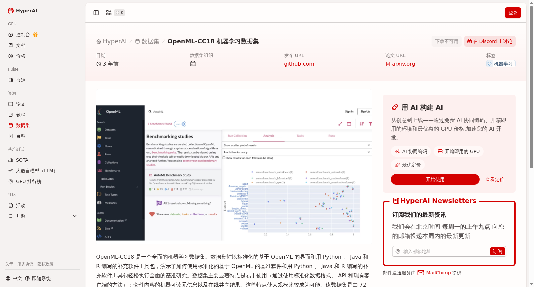Expand the 开源 sidebar chevron
Viewport: 534px width, 287px height.
click(x=75, y=216)
